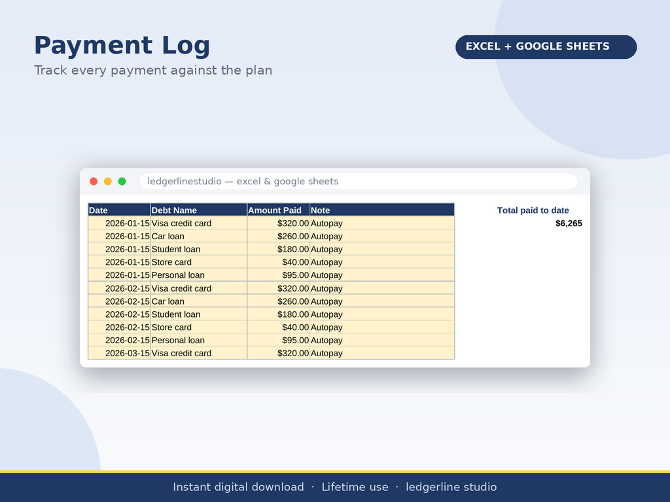Click Autopay note in 2026-01-15 Car loan row
Screen dimensions: 670x502
click(x=382, y=236)
